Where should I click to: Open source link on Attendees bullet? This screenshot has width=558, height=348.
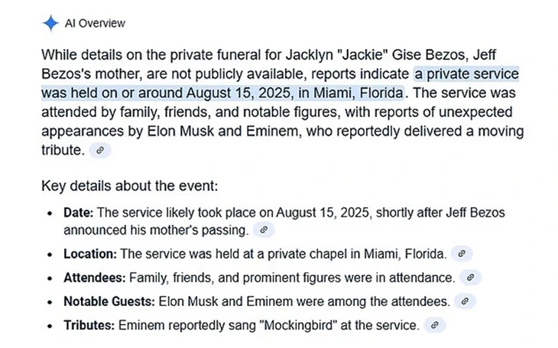coord(470,278)
